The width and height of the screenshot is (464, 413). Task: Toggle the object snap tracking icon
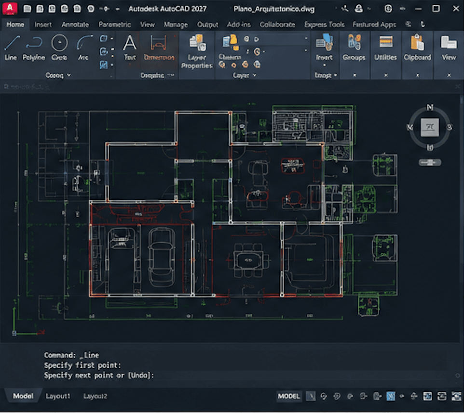pyautogui.click(x=364, y=396)
